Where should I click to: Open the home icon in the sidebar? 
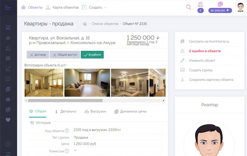(x=8, y=38)
